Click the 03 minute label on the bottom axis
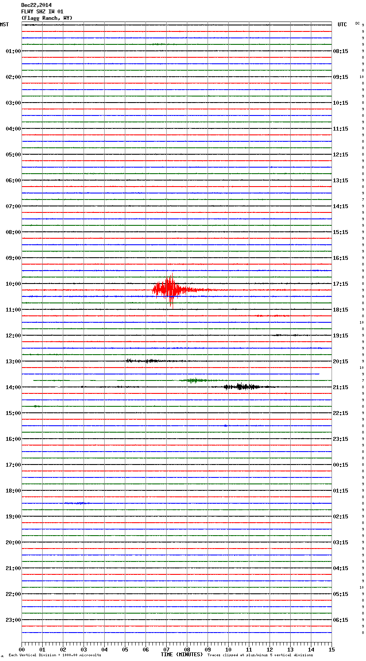The height and width of the screenshot is (661, 366). [84, 649]
